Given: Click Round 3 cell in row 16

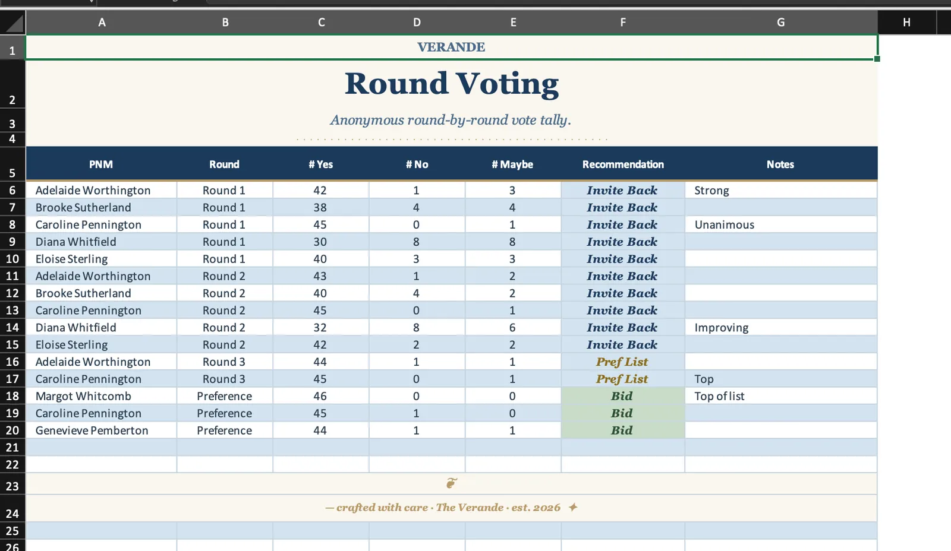Looking at the screenshot, I should [x=225, y=362].
